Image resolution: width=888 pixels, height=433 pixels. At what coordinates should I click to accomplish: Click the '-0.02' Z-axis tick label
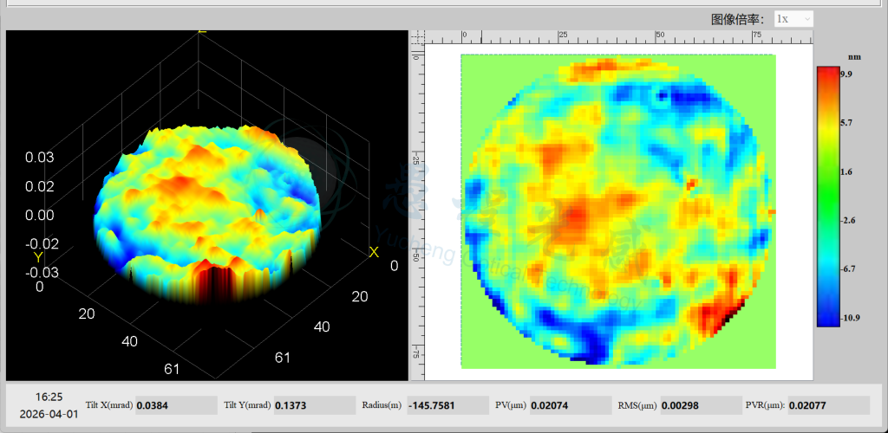point(42,243)
